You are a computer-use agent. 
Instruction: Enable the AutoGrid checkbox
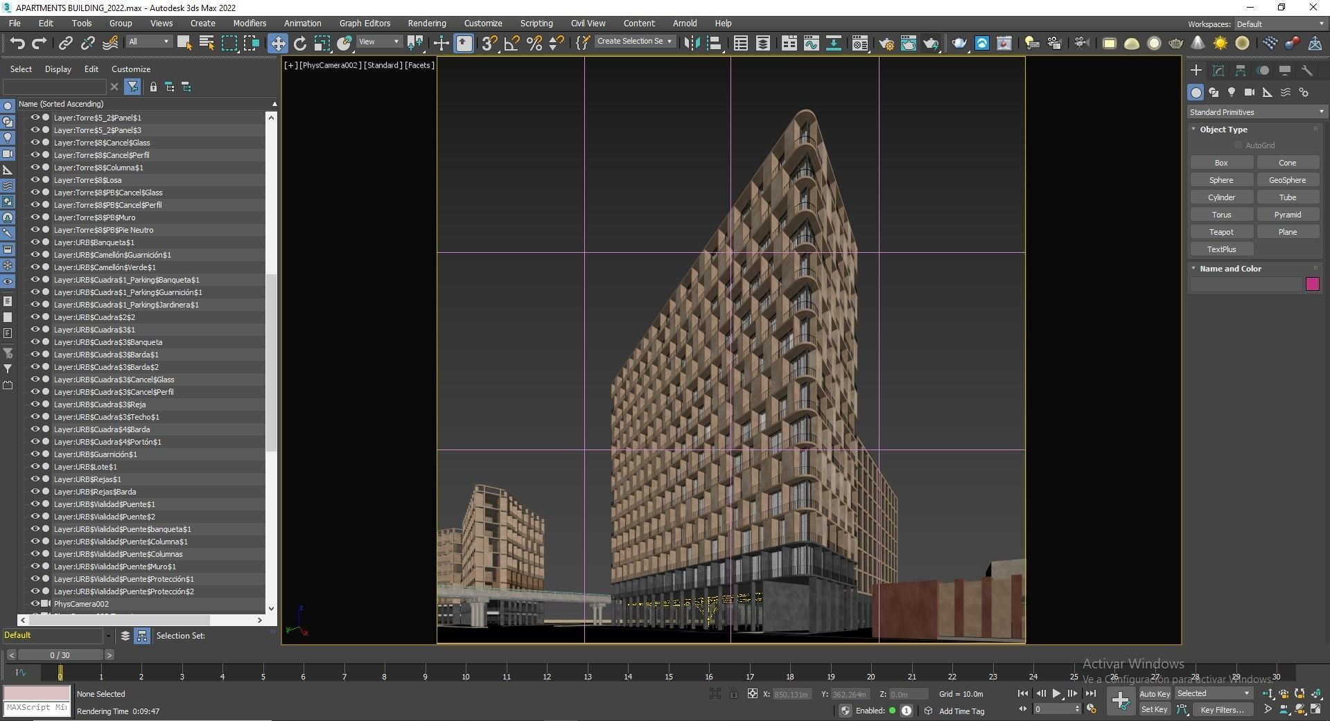point(1239,145)
